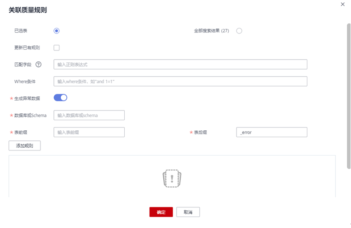This screenshot has width=351, height=228.
Task: Focus the 数据库或Schema input field
Action: [x=89, y=115]
